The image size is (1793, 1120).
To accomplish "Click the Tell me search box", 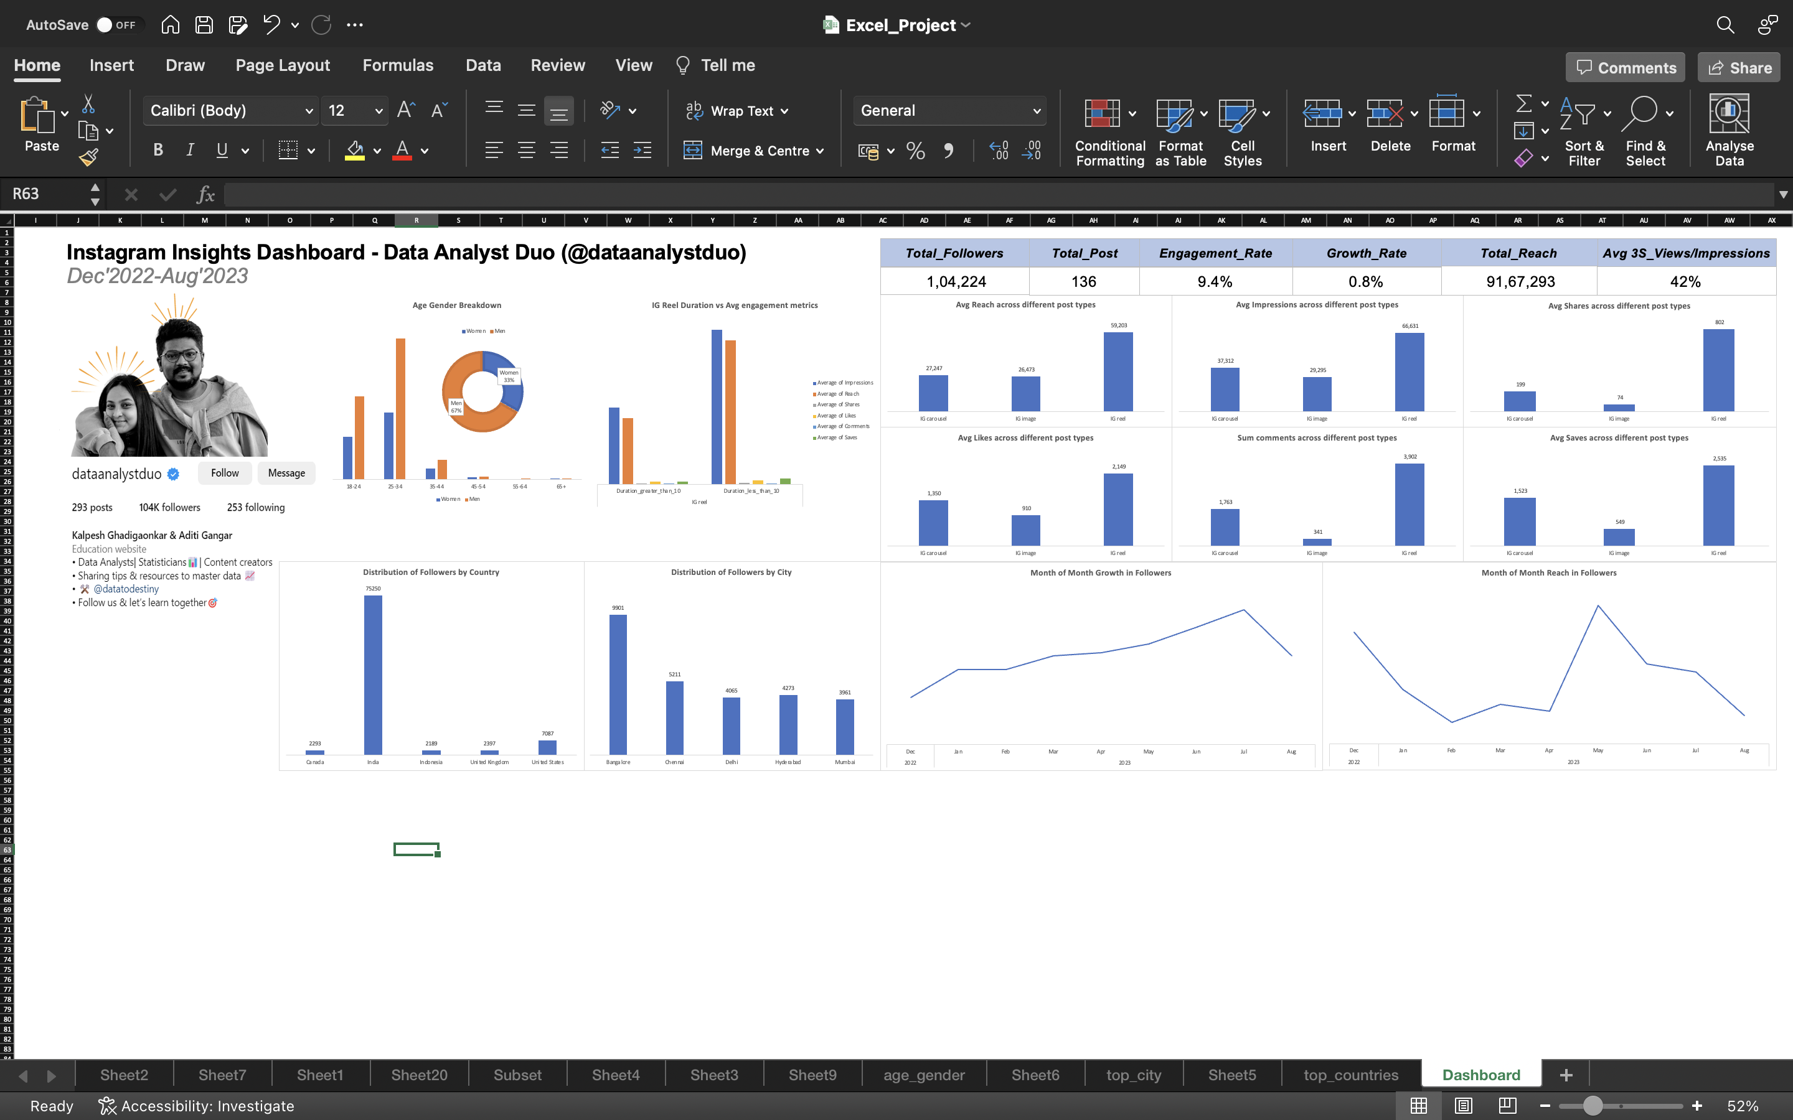I will (715, 65).
